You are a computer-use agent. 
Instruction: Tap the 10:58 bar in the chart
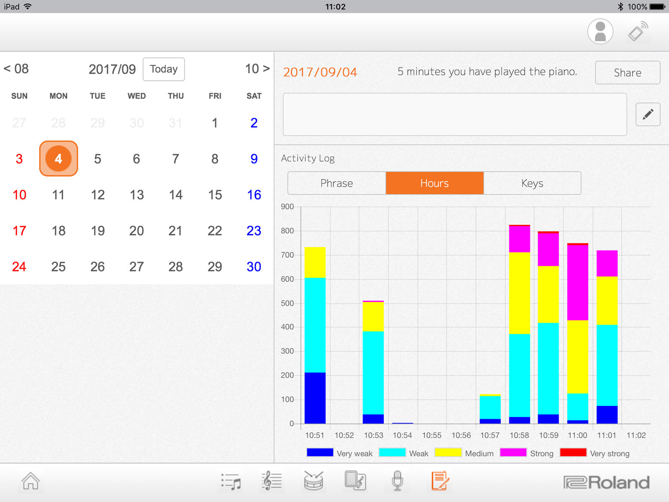tap(519, 324)
